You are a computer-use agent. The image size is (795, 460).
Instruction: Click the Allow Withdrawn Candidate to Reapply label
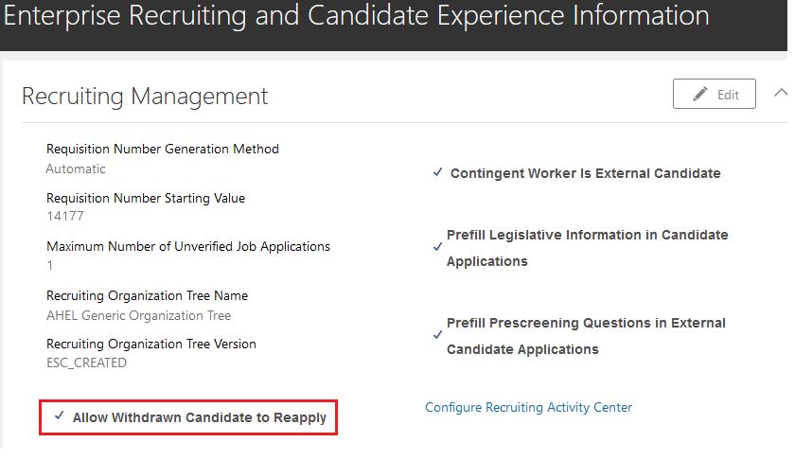[200, 417]
